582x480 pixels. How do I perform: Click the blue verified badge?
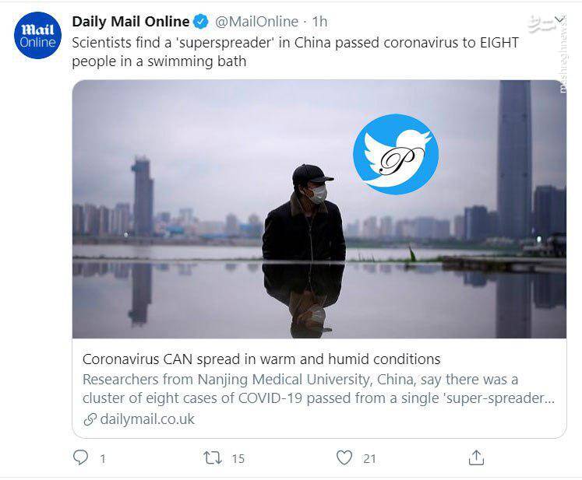point(201,22)
